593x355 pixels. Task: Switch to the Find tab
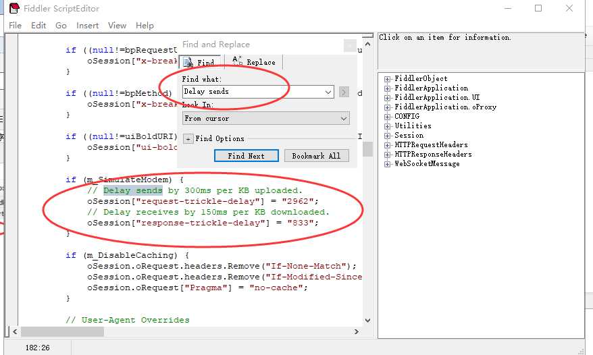point(200,62)
